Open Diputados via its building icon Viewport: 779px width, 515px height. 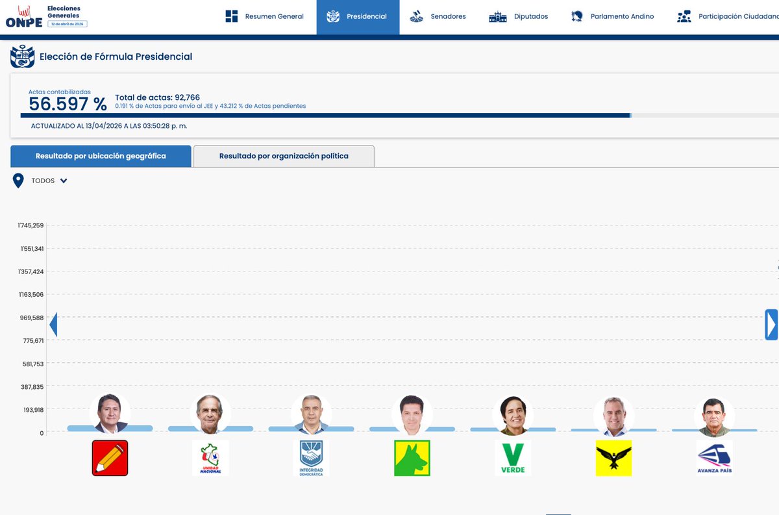point(497,16)
